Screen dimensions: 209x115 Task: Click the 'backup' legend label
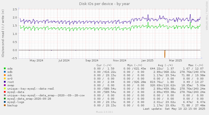[x=12, y=105]
